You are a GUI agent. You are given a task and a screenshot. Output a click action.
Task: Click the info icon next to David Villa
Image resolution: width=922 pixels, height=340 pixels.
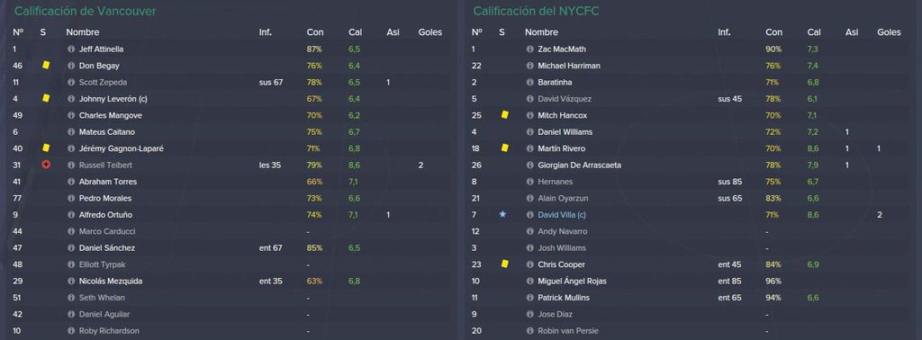tap(529, 215)
